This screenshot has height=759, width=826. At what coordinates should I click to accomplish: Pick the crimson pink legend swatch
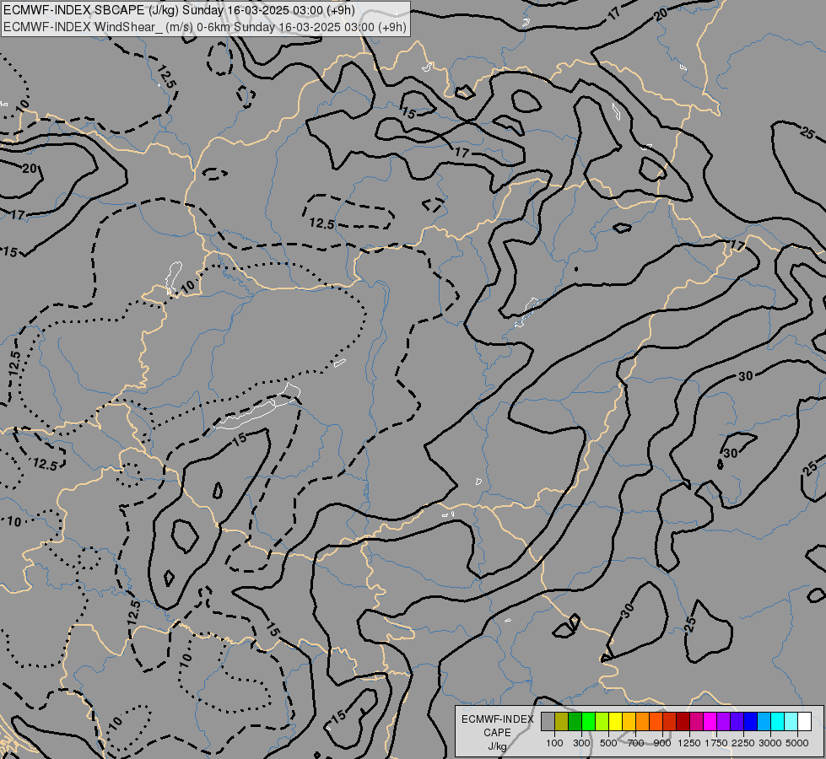(696, 721)
